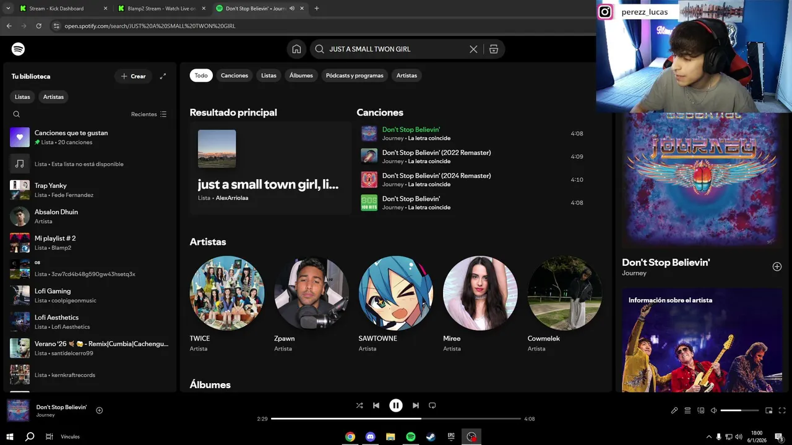The width and height of the screenshot is (792, 445).
Task: Open the miniplayer icon
Action: [x=769, y=410]
